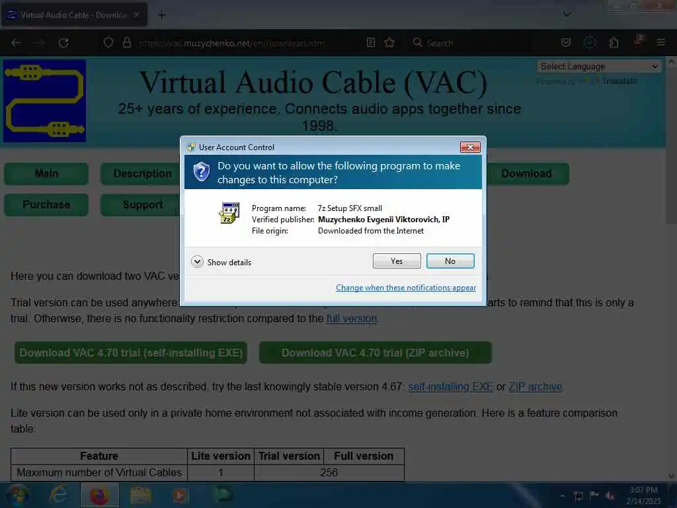
Task: Reload the page with refresh icon
Action: pos(63,43)
